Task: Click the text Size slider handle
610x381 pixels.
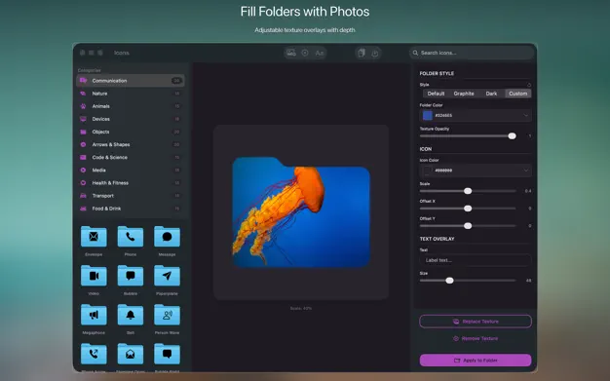Action: [449, 281]
